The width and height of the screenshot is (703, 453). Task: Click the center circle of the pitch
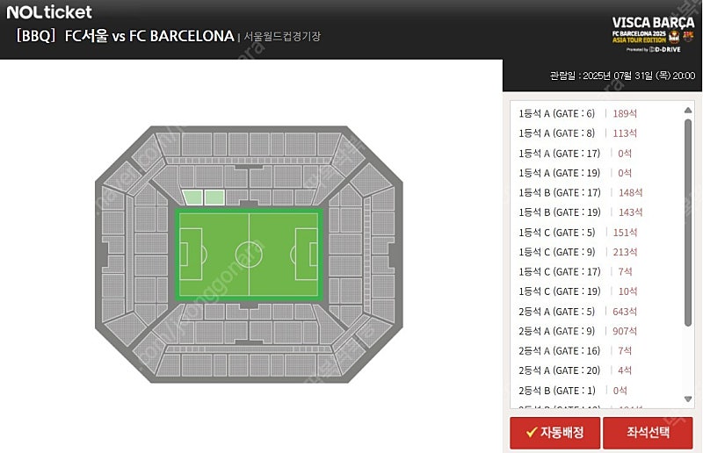[x=249, y=255]
